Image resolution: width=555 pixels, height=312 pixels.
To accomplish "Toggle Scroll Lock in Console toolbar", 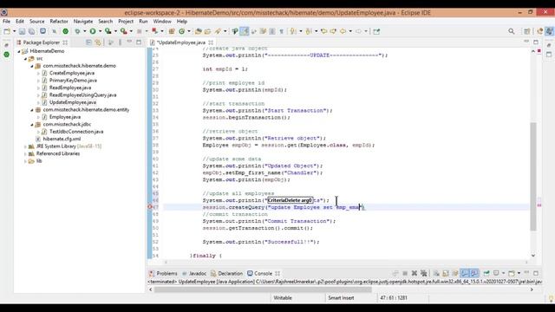I will pos(446,274).
